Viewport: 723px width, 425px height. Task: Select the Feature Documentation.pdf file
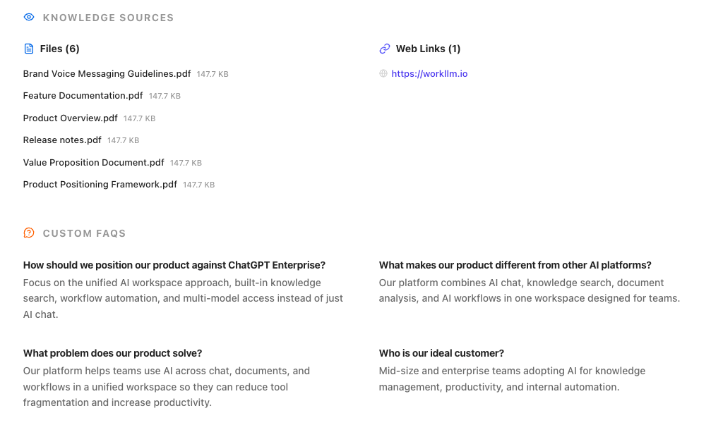point(83,96)
